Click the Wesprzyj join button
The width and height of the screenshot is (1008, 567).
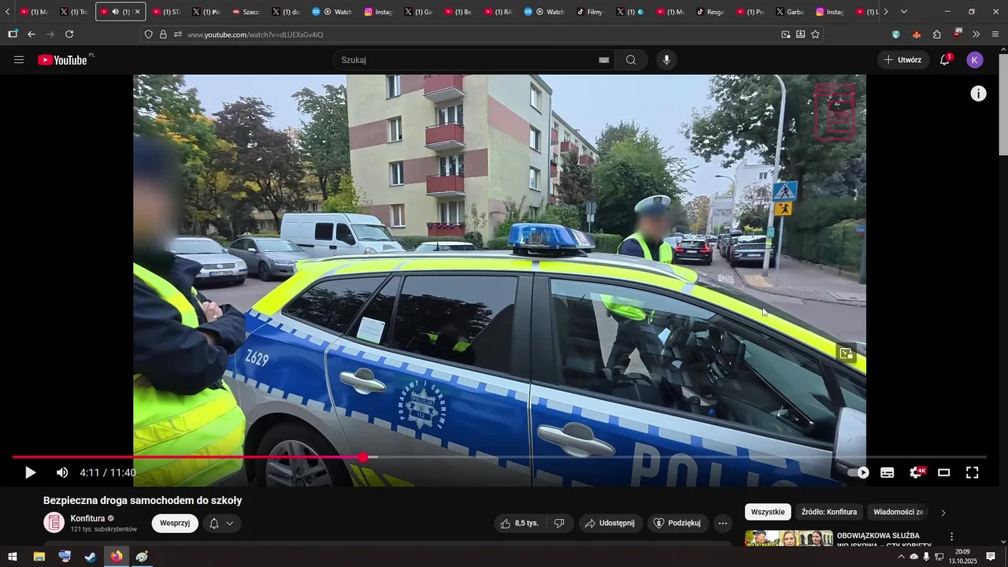[175, 523]
